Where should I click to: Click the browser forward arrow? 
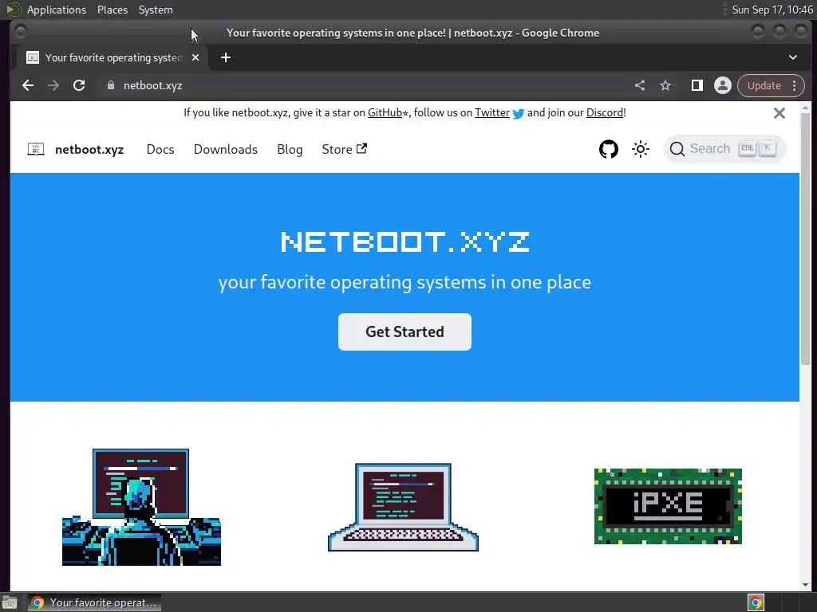53,85
